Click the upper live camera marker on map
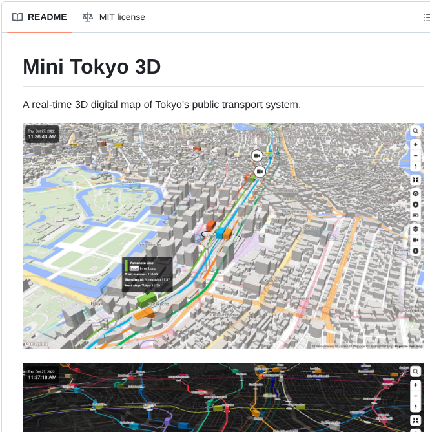 coord(257,156)
